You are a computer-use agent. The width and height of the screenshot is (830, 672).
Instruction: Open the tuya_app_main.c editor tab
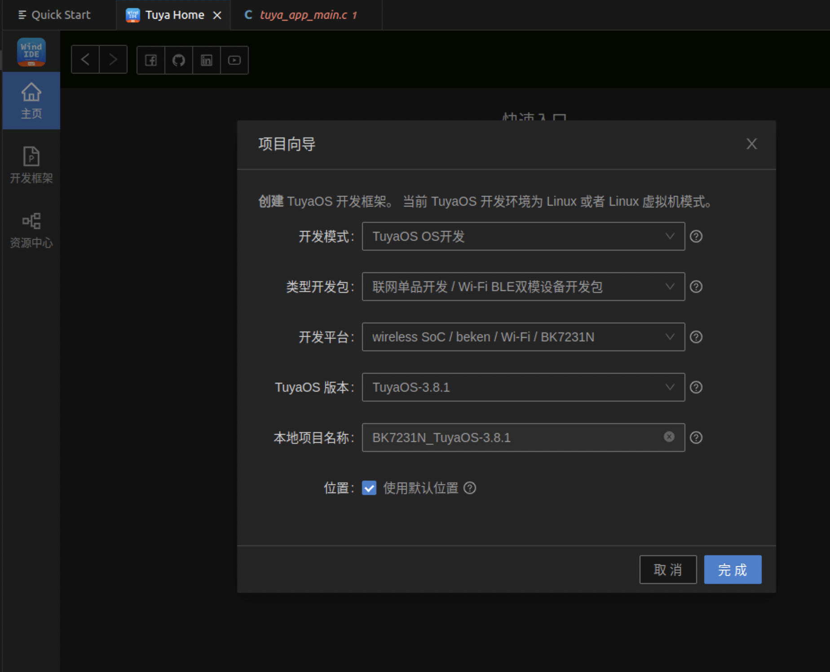click(306, 15)
